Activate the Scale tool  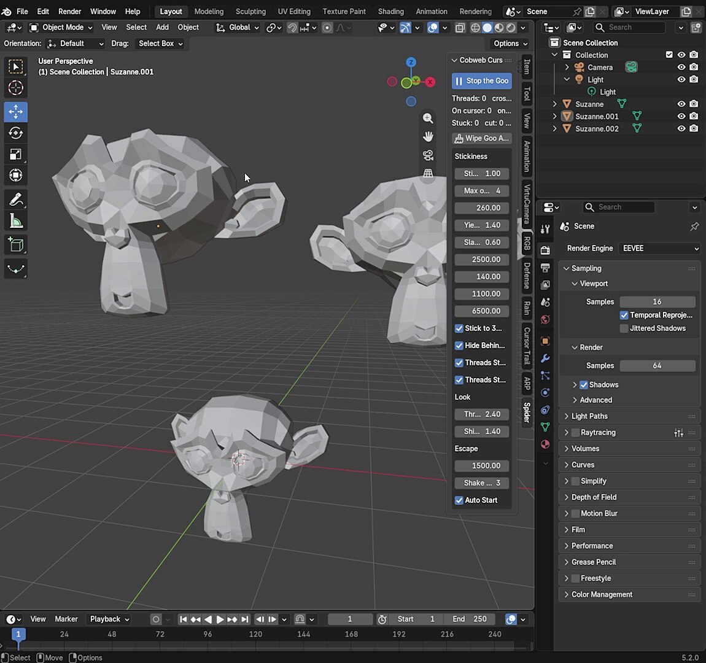pyautogui.click(x=16, y=154)
